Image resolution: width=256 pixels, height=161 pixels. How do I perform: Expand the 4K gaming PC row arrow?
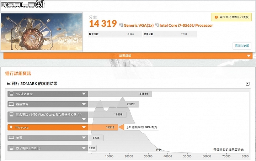coord(84,94)
